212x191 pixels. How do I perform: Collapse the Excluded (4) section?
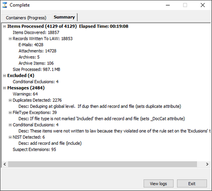point(4,76)
